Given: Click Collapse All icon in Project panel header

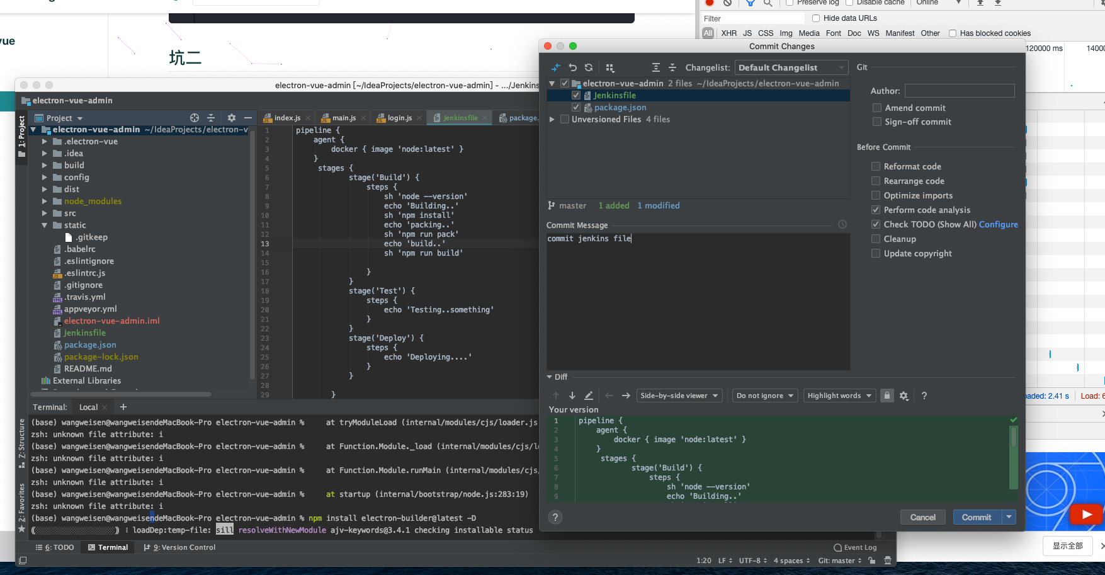Looking at the screenshot, I should pos(211,118).
